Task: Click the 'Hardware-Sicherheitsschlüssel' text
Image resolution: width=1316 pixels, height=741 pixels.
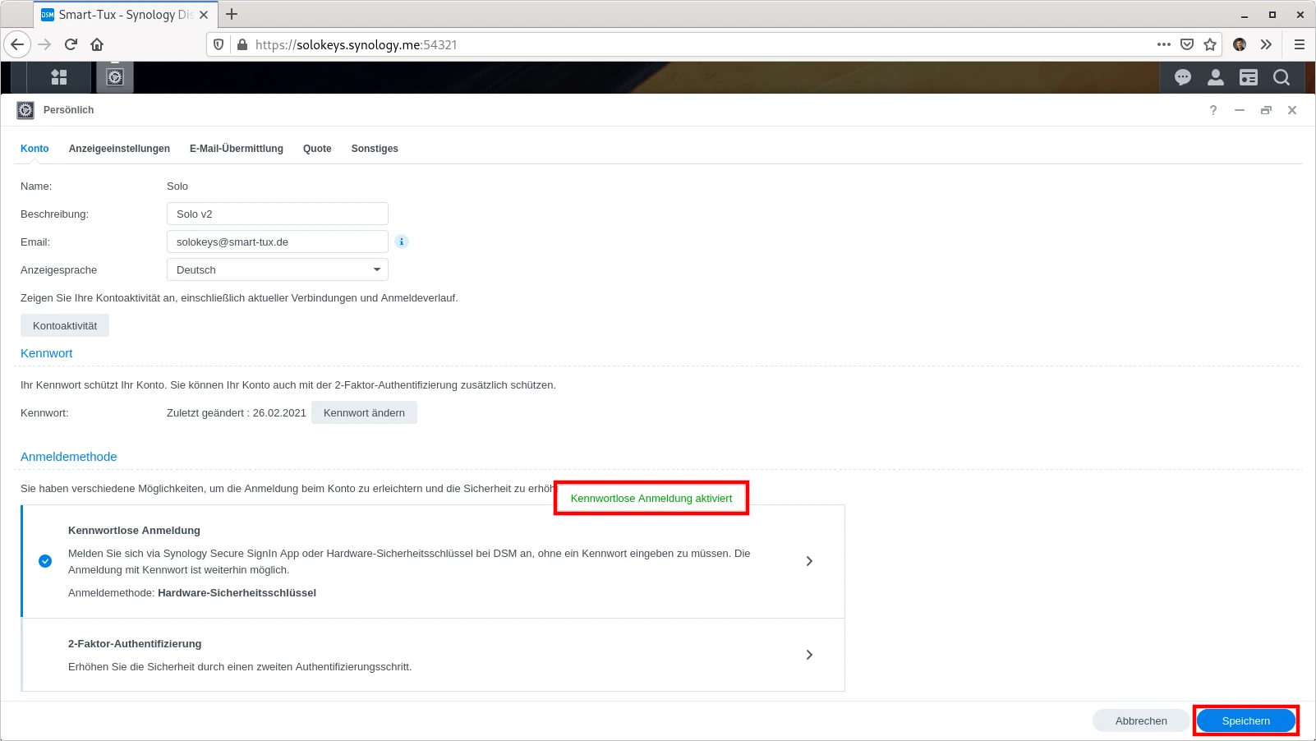Action: (x=237, y=592)
